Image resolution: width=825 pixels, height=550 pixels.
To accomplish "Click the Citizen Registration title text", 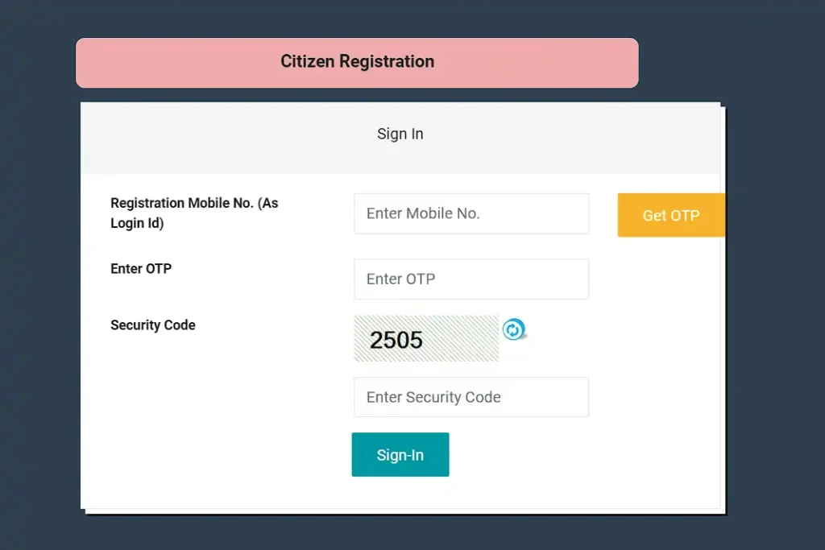I will coord(357,61).
